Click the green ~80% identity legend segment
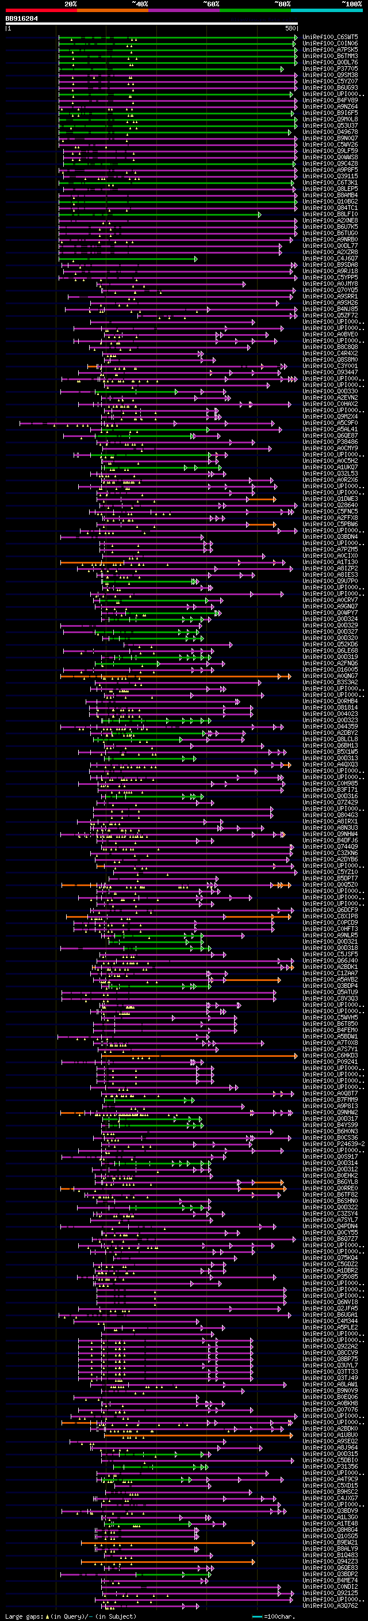This screenshot has height=1621, width=368. pos(255,11)
